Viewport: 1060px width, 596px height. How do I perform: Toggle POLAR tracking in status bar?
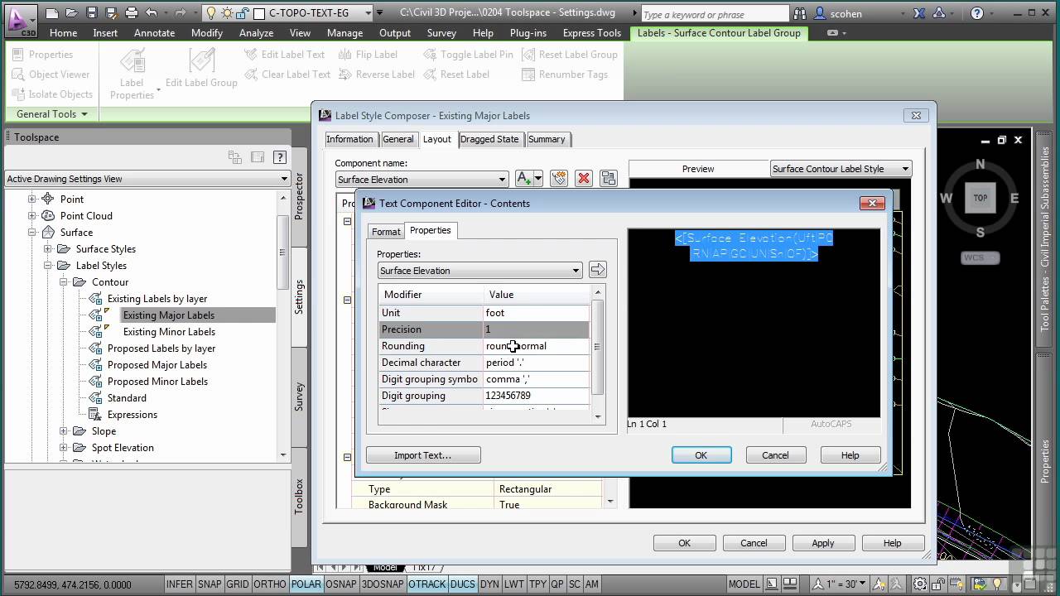[x=306, y=584]
